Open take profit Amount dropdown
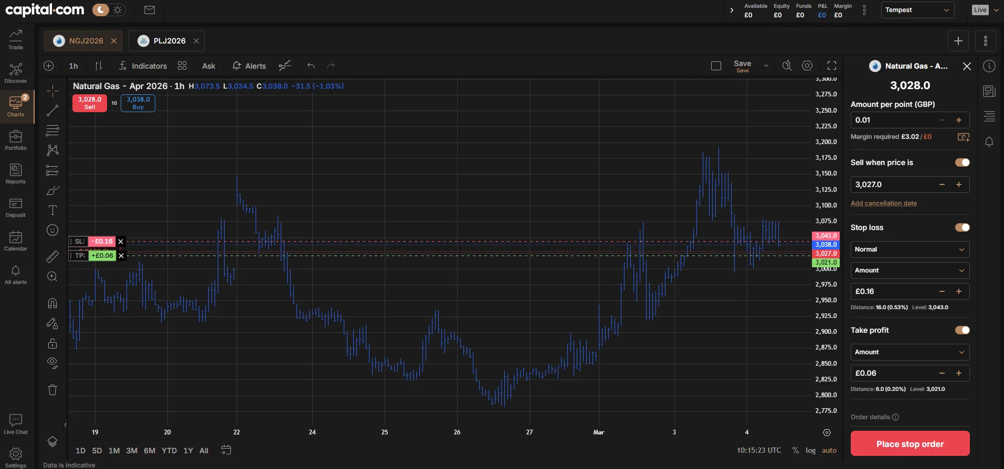The image size is (1004, 469). [x=910, y=352]
